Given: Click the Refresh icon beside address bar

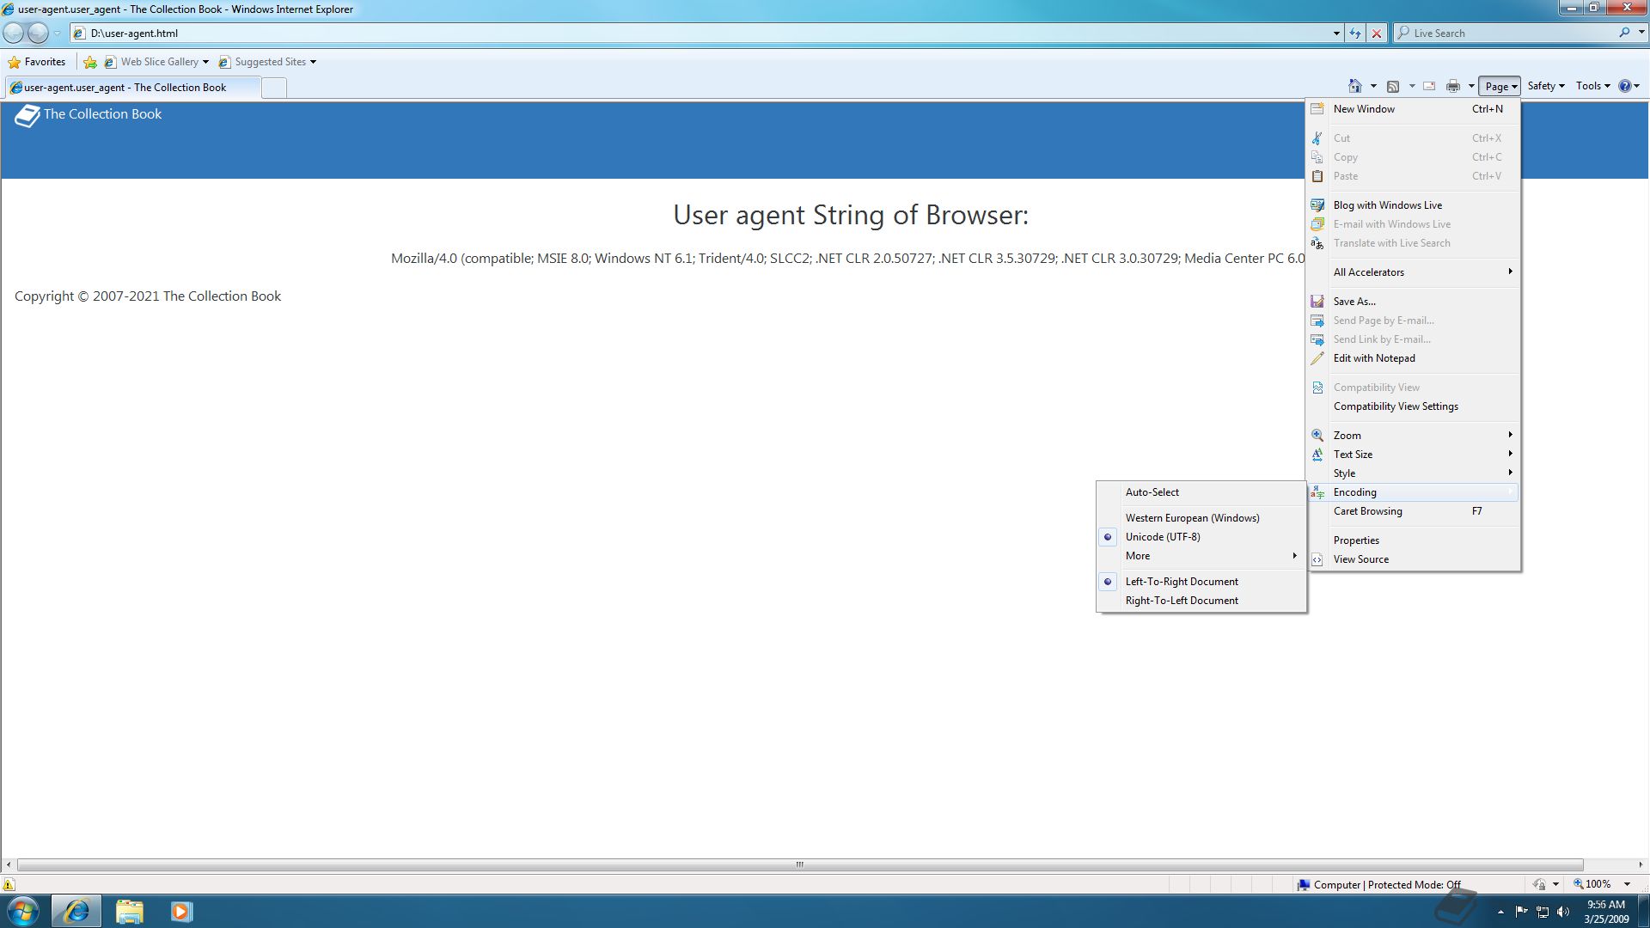Looking at the screenshot, I should pos(1355,33).
